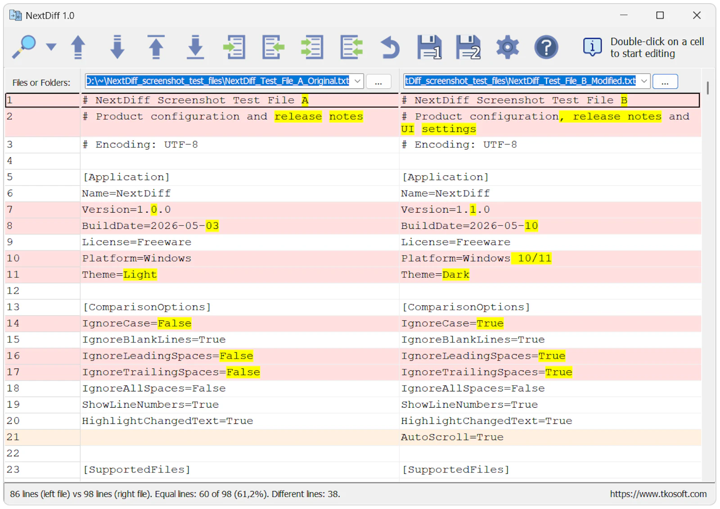Select left cell 'BuildDate=2026-05-03'
The image size is (720, 509).
point(240,226)
